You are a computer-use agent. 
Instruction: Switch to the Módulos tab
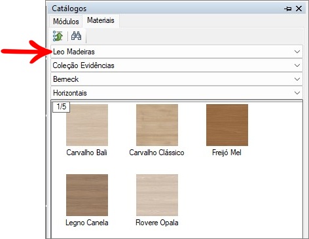click(x=66, y=22)
